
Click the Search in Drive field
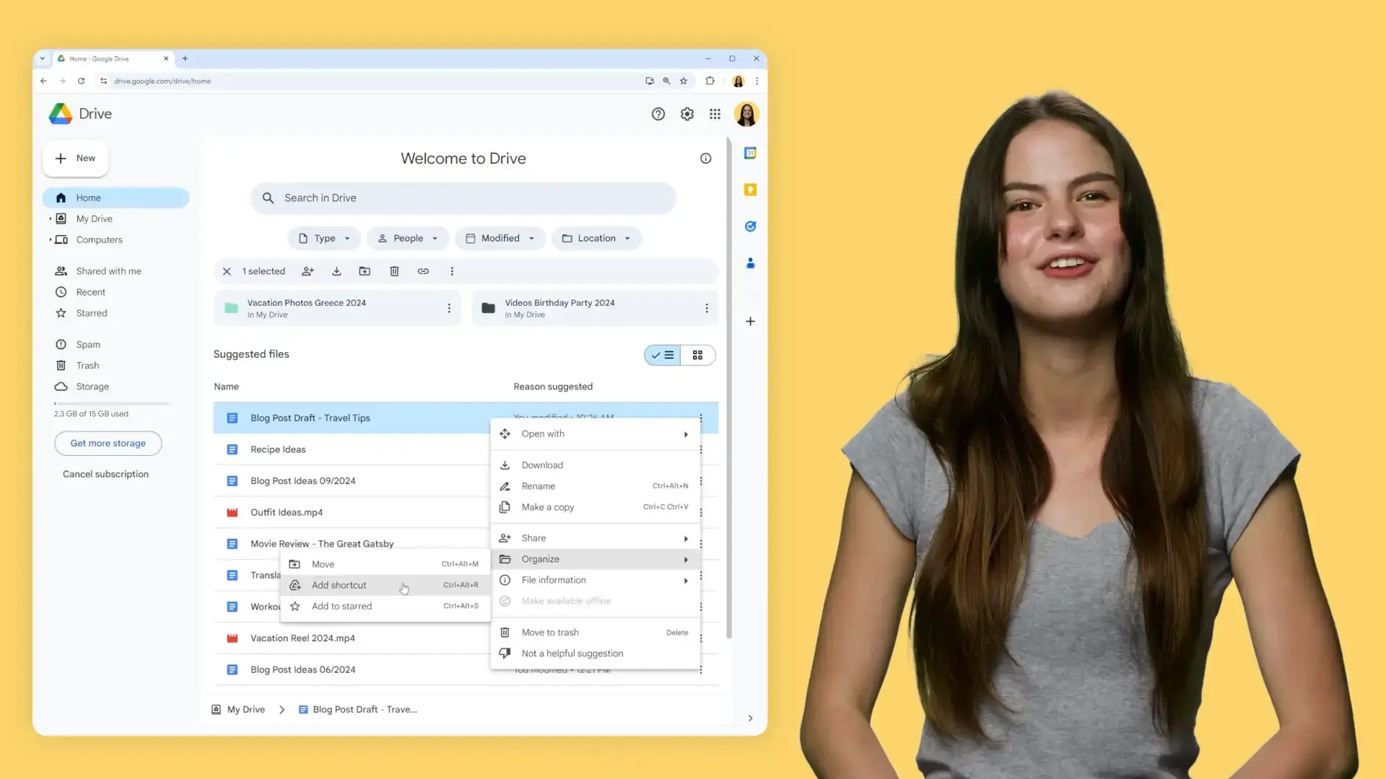coord(463,198)
